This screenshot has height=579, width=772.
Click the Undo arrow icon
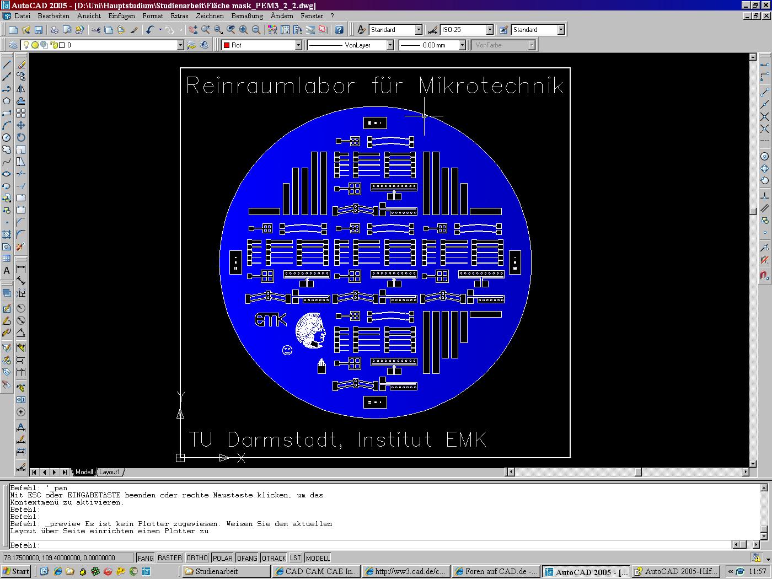[x=150, y=30]
